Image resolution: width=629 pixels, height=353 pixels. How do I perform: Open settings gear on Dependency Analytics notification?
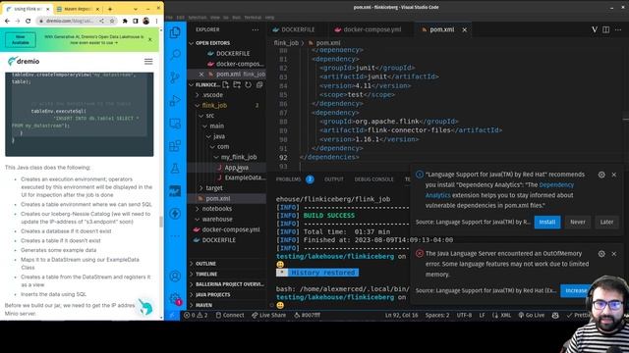point(601,175)
